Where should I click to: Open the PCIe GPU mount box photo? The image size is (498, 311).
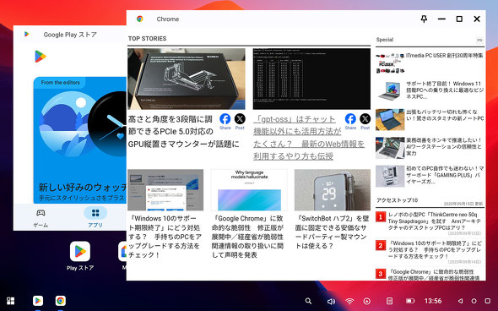click(187, 79)
